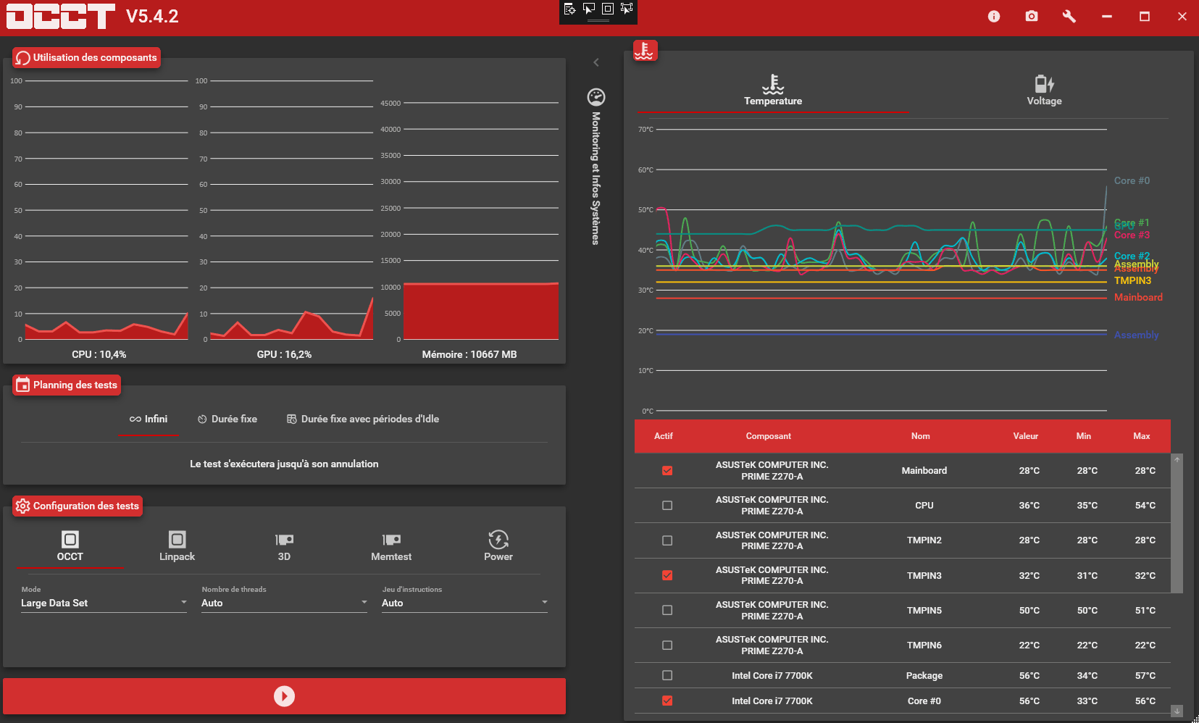Open the Mode dropdown showing Large Data Set
Viewport: 1199px width, 723px height.
104,603
